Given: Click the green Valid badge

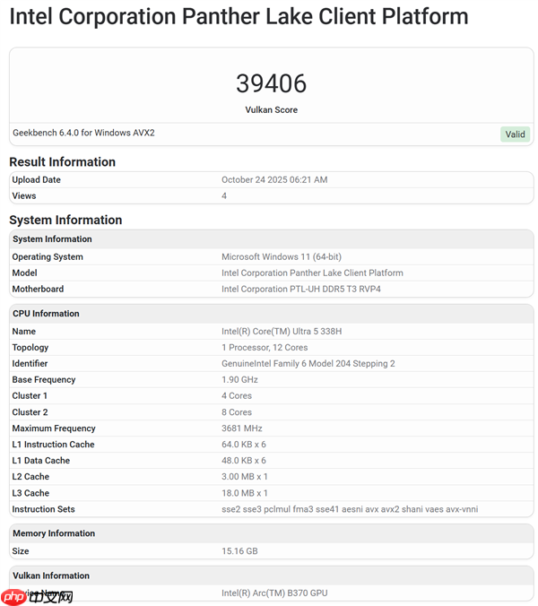Looking at the screenshot, I should 515,134.
